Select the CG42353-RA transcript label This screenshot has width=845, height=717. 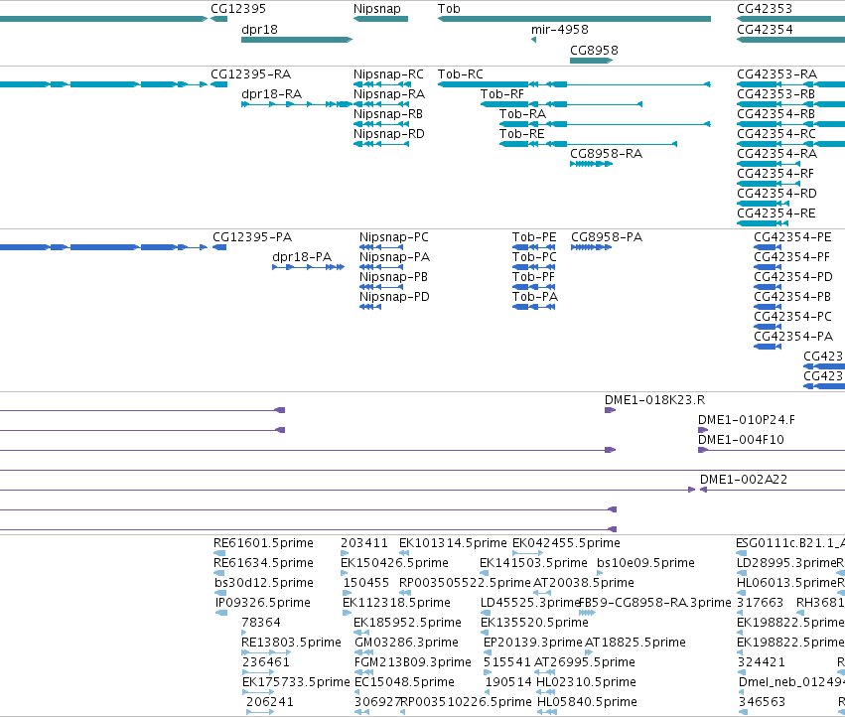click(776, 74)
